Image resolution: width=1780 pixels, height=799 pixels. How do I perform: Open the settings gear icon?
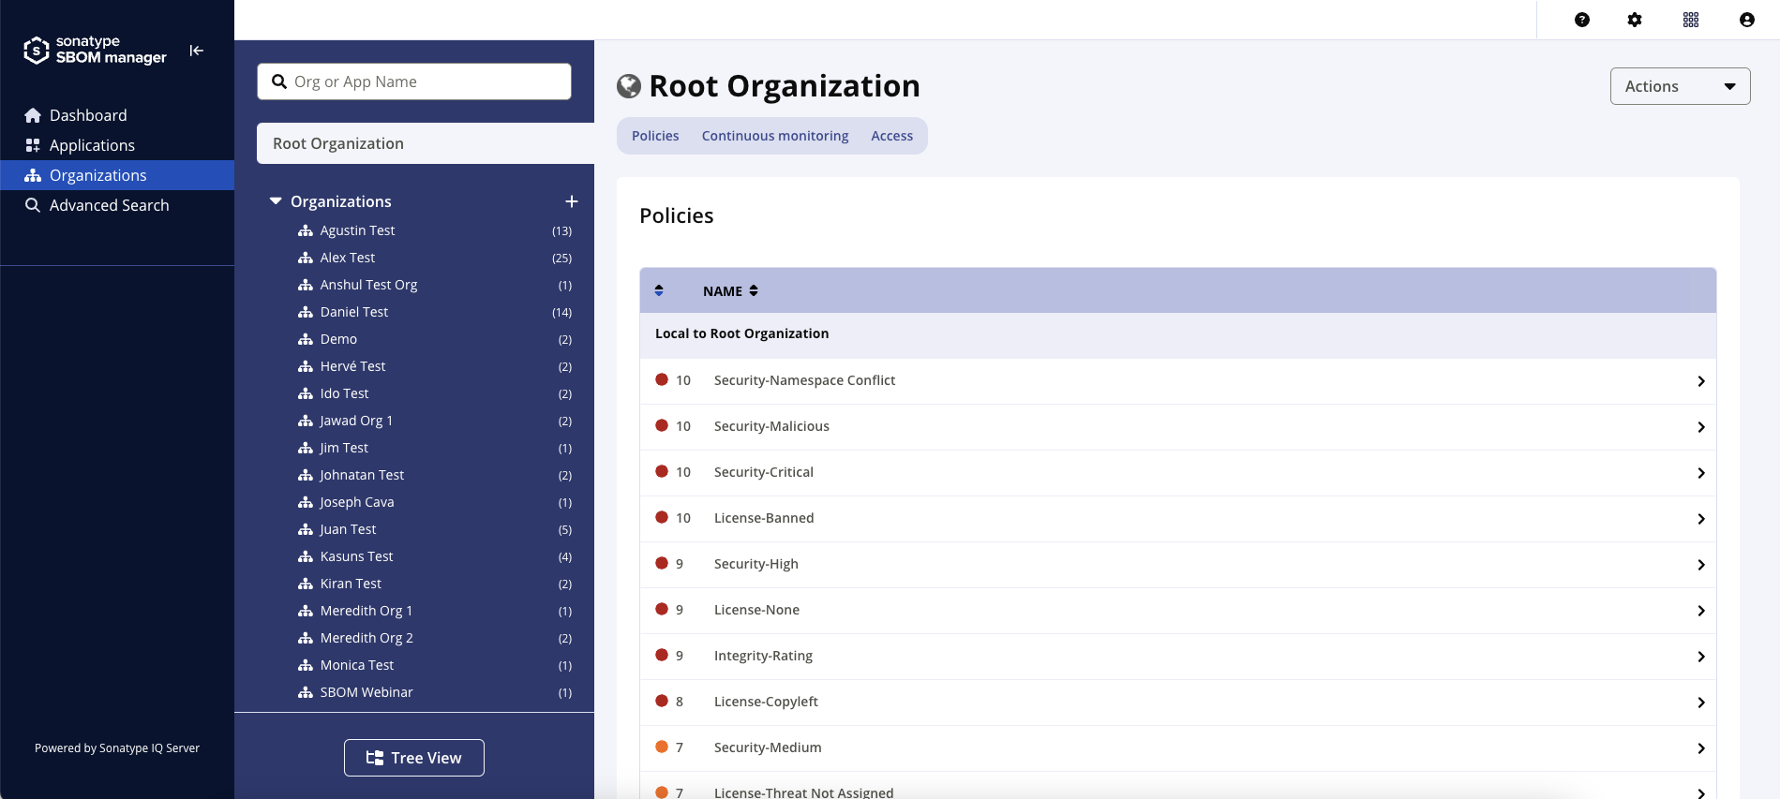coord(1635,20)
